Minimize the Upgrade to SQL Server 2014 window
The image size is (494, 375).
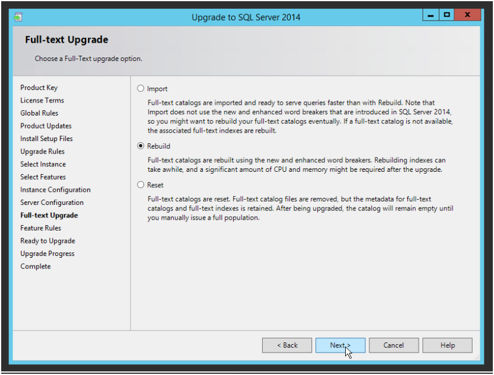[x=431, y=15]
